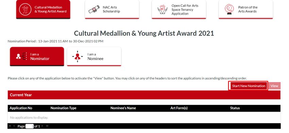Click the Patron of the Arts trophy icon
289x133 pixels.
click(x=229, y=9)
